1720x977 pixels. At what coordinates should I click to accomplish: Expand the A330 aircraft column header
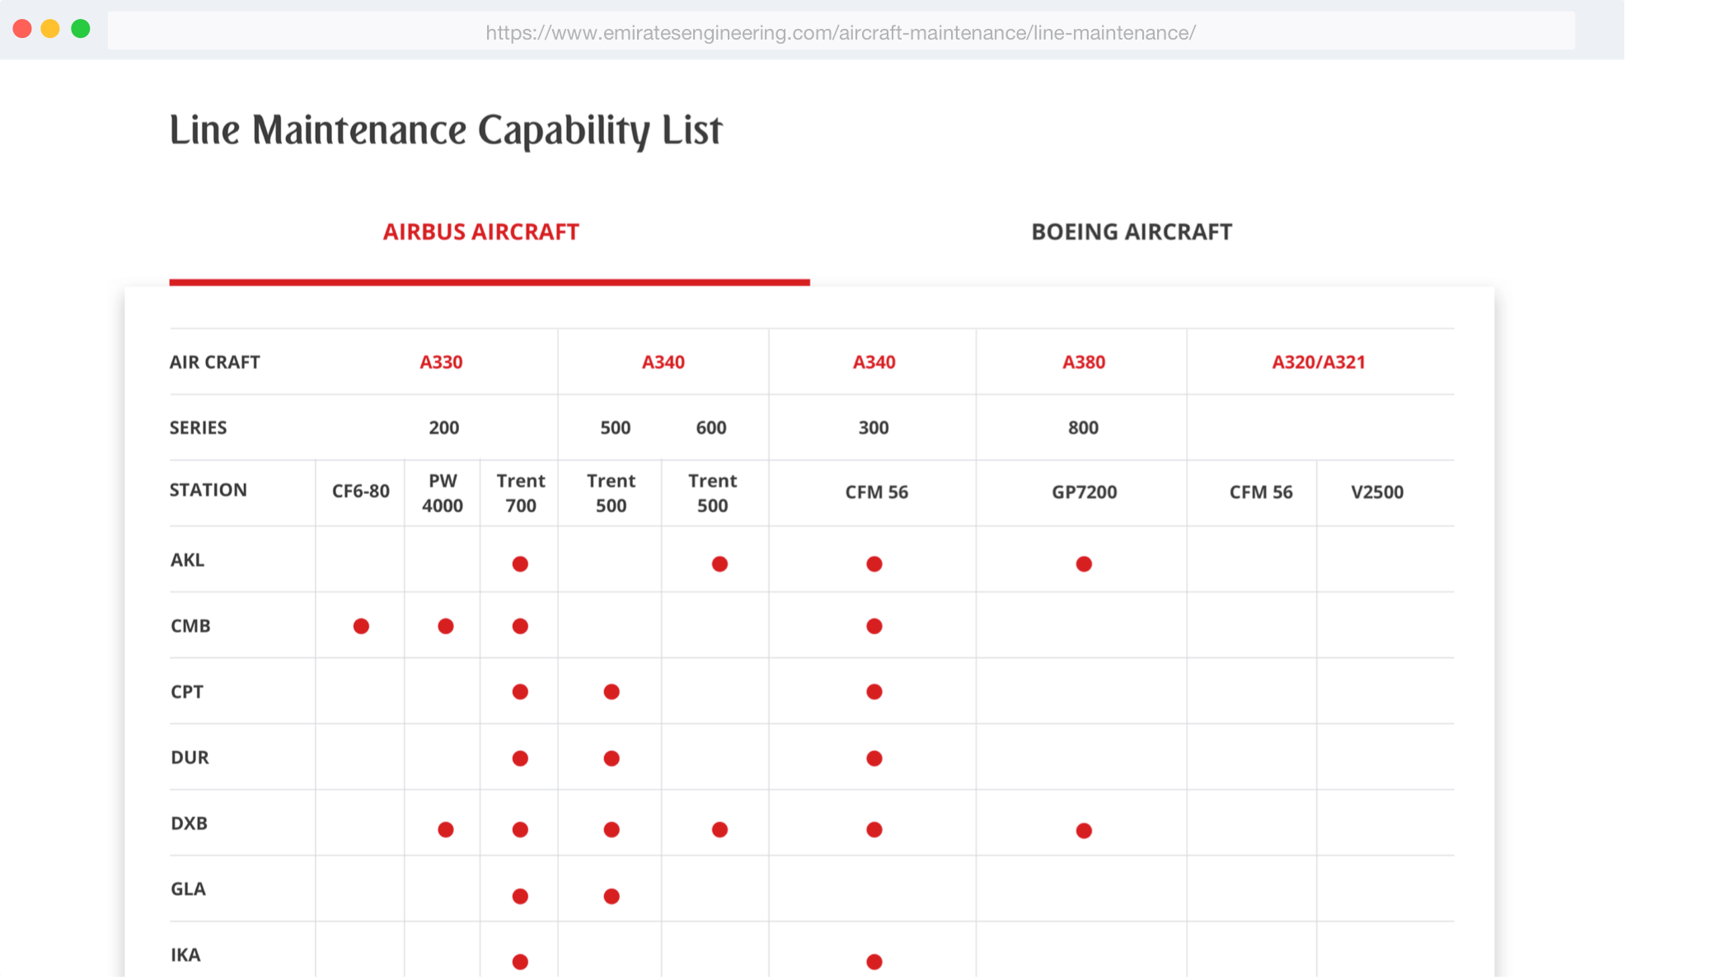tap(442, 361)
